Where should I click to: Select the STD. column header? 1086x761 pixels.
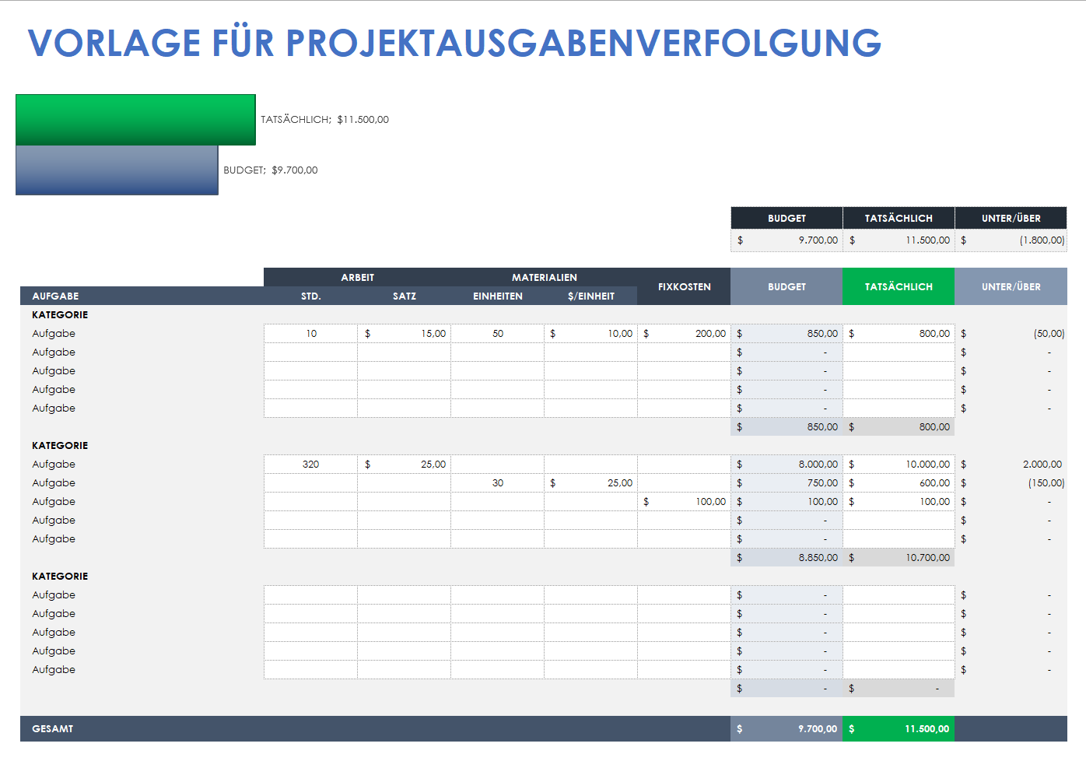tap(310, 296)
